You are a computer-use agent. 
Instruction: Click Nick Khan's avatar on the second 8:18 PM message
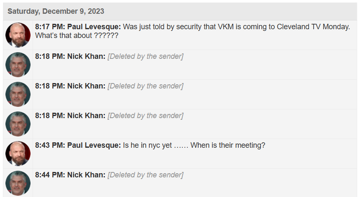click(x=18, y=94)
